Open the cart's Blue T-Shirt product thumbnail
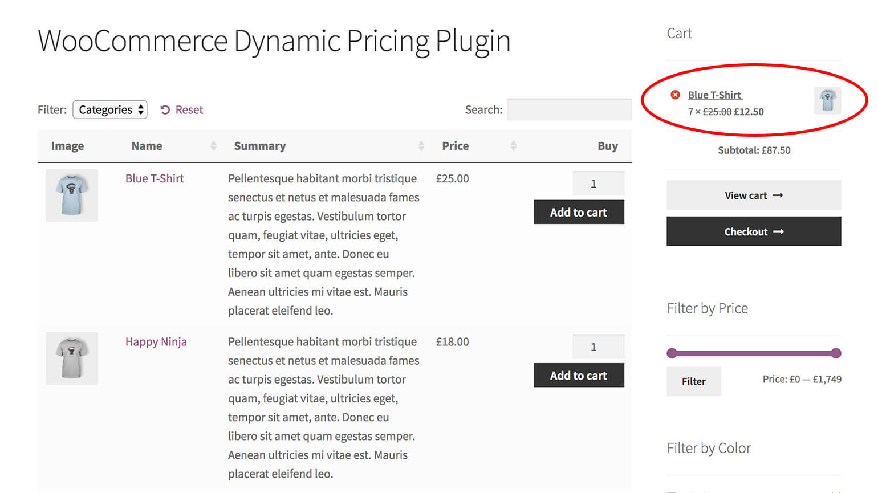Screen dimensions: 878x493 tap(827, 100)
